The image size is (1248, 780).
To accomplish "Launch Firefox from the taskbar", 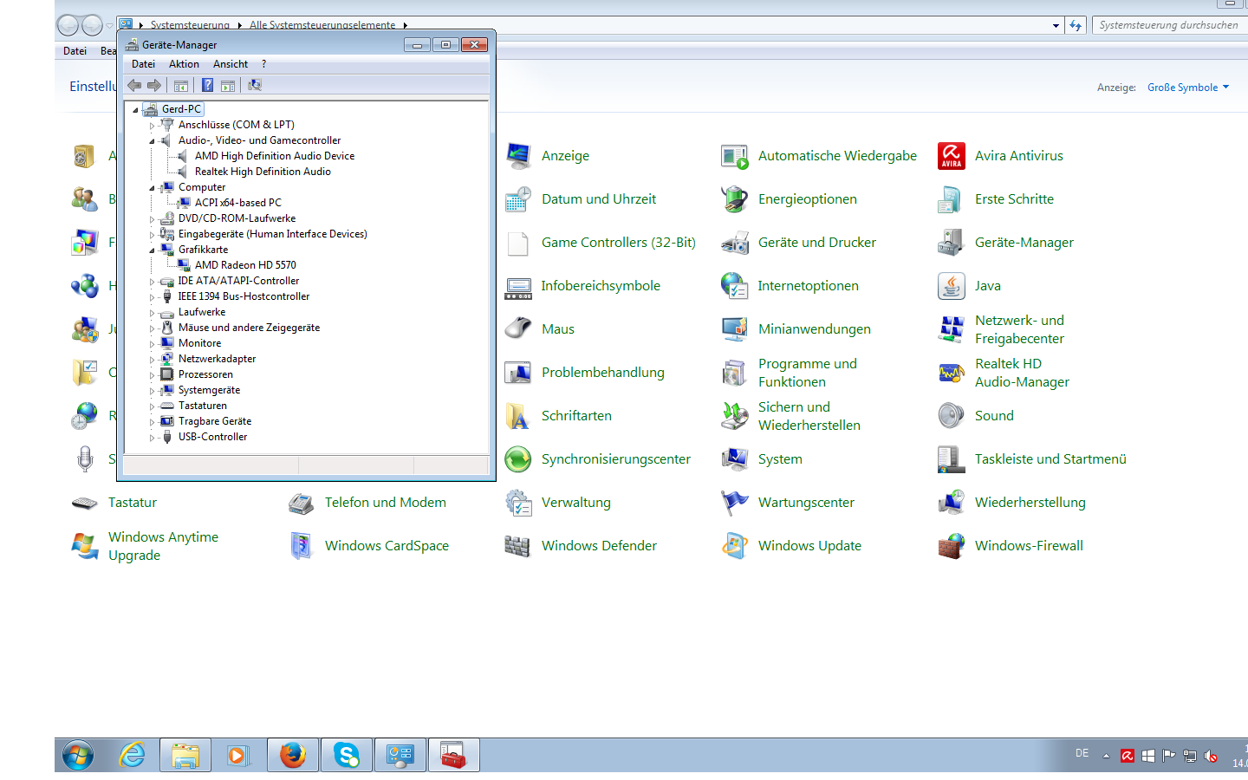I will click(x=293, y=755).
